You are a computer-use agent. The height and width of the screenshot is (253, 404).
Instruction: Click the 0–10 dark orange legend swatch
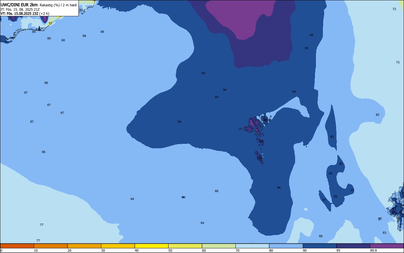point(17,246)
